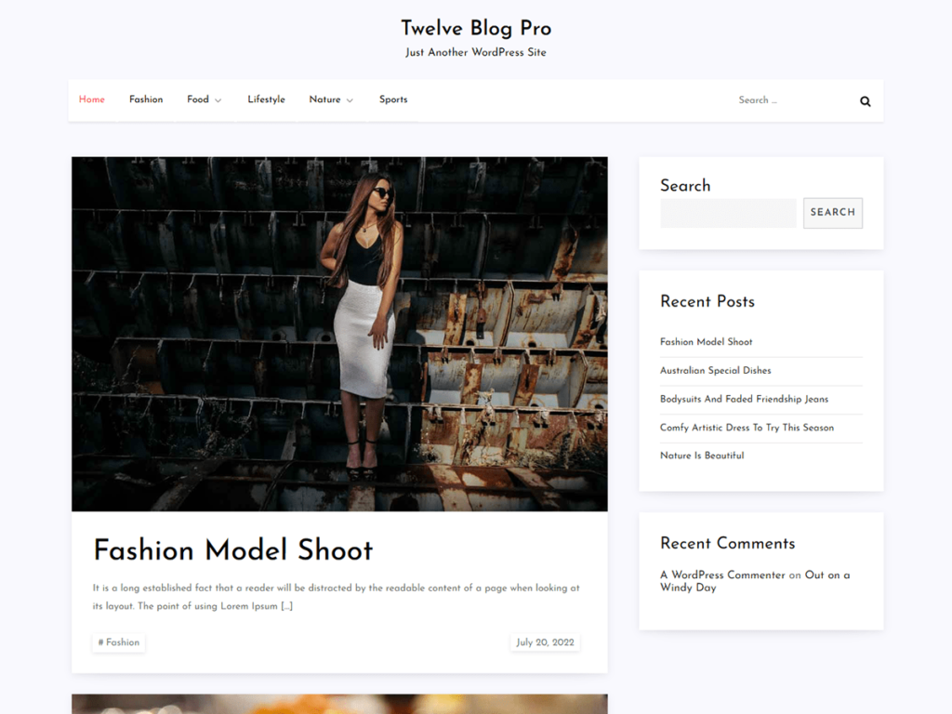952x714 pixels.
Task: Open recent post Nature Is Beautiful
Action: pyautogui.click(x=702, y=456)
